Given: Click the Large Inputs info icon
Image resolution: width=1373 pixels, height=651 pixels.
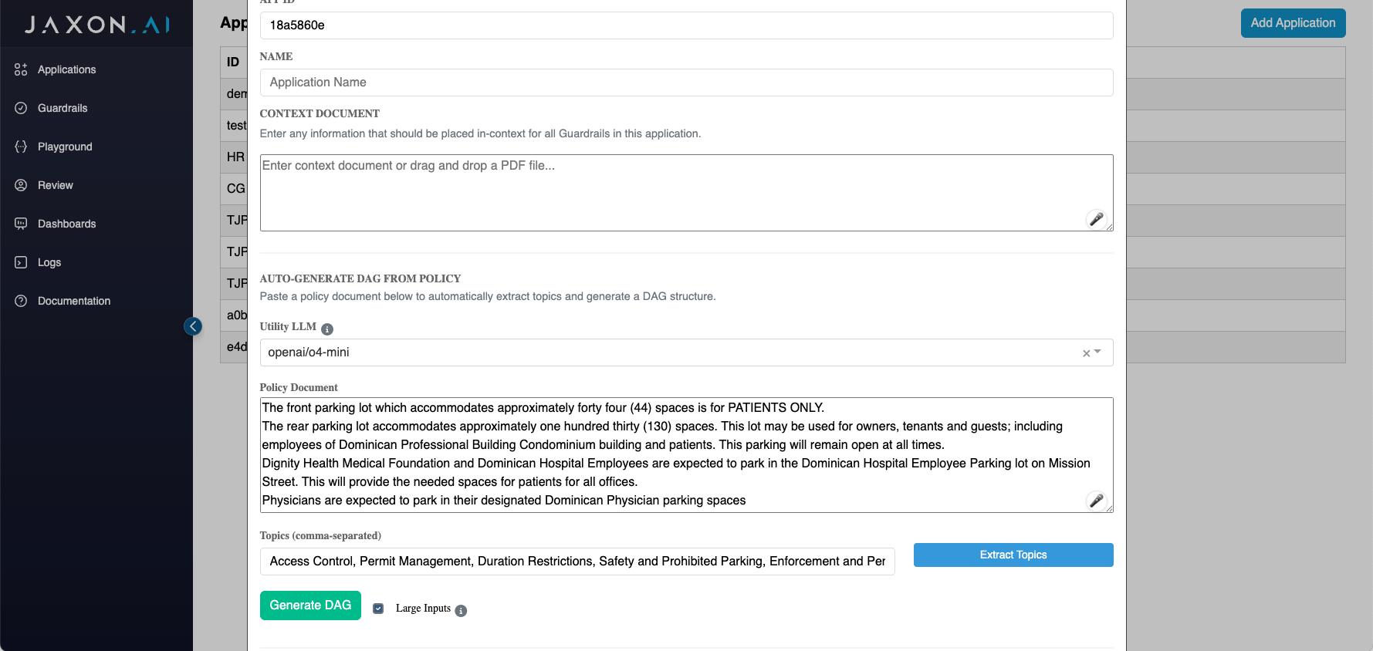Looking at the screenshot, I should pyautogui.click(x=461, y=611).
